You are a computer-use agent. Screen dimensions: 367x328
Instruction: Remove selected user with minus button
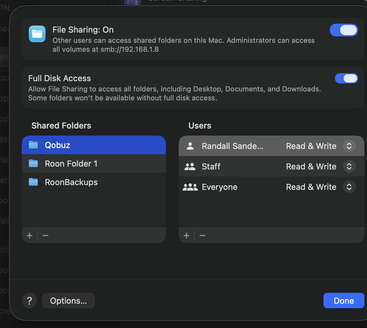202,236
